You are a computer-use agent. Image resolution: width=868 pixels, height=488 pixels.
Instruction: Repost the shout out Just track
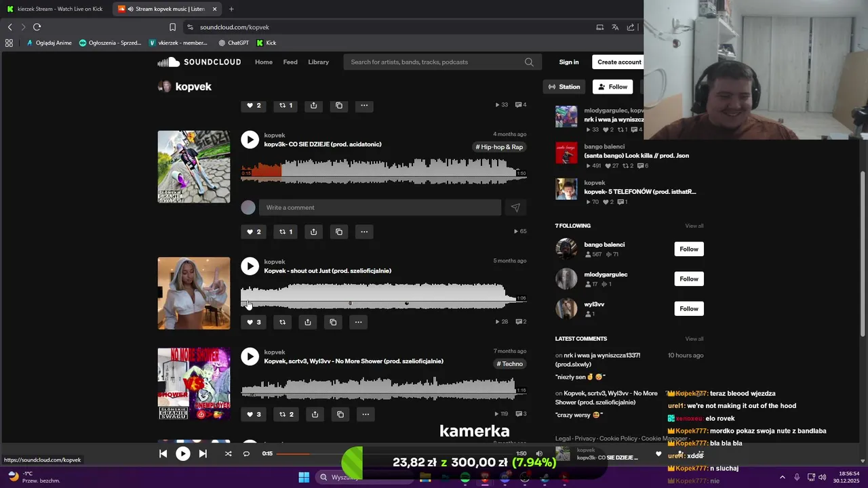[282, 322]
